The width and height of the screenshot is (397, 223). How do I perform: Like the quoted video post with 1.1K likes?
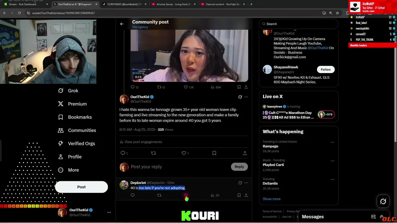coord(189,87)
